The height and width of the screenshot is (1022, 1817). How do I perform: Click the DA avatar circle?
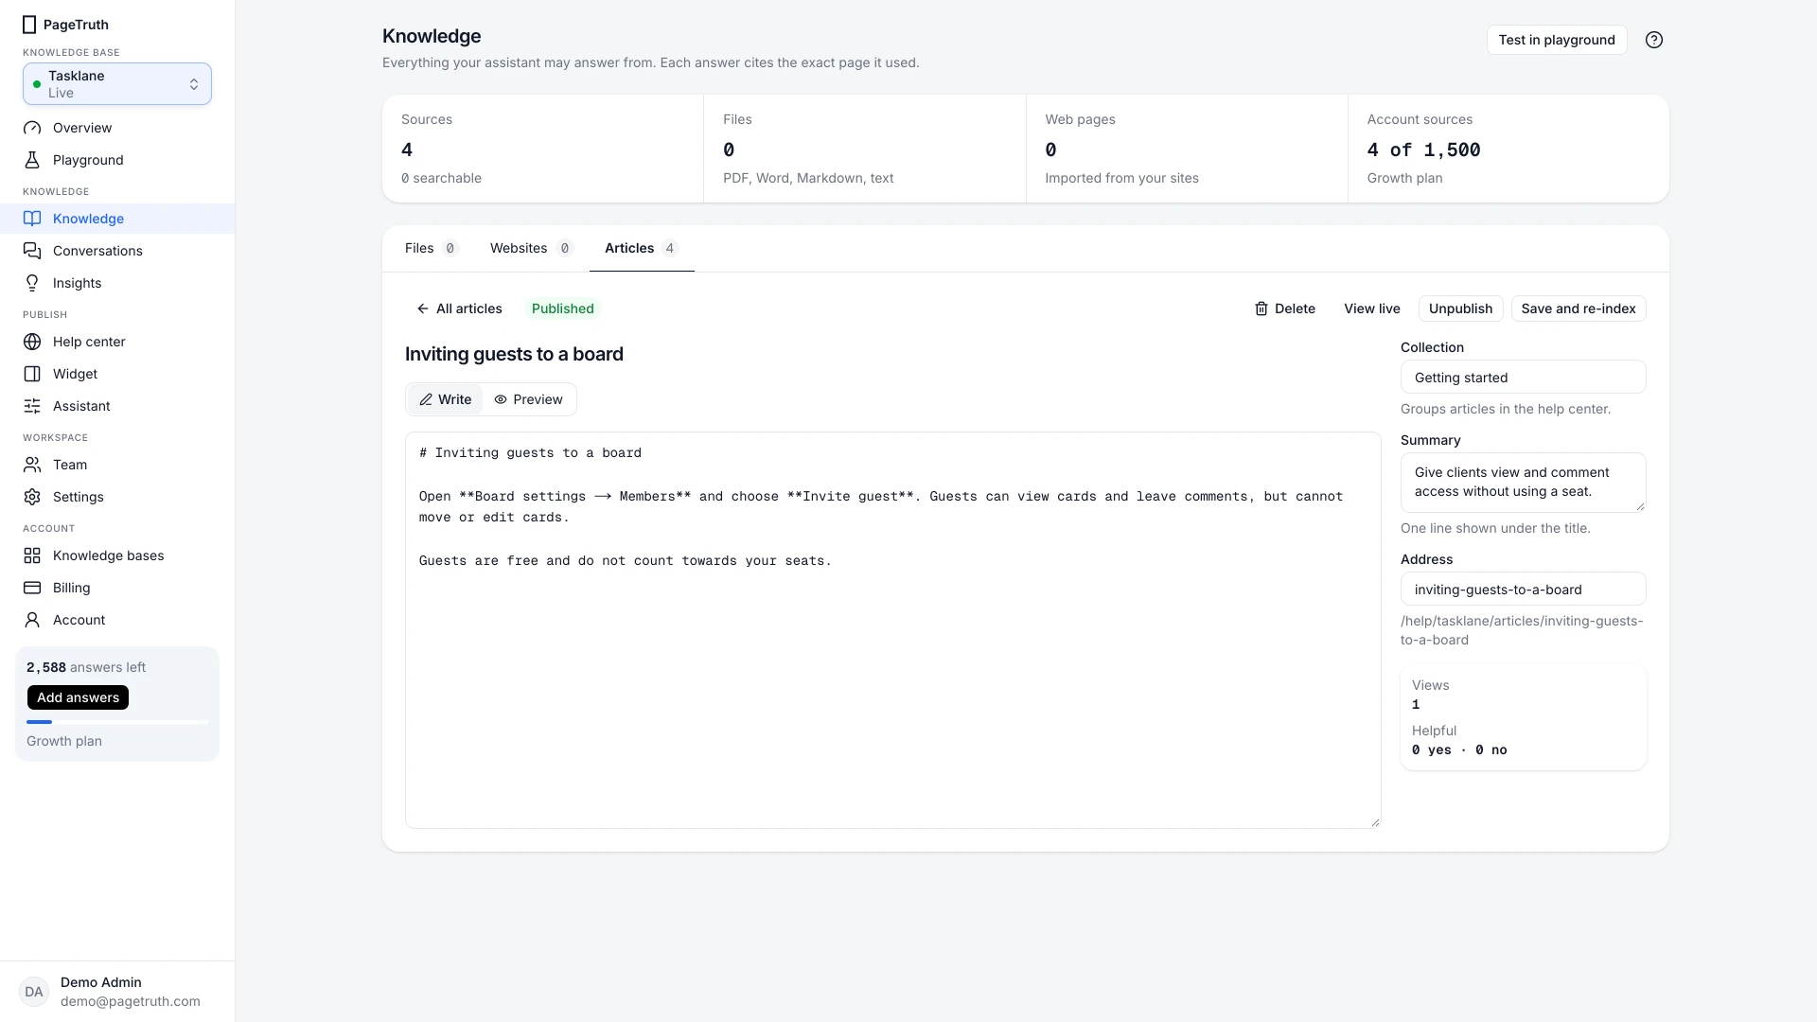pyautogui.click(x=34, y=992)
